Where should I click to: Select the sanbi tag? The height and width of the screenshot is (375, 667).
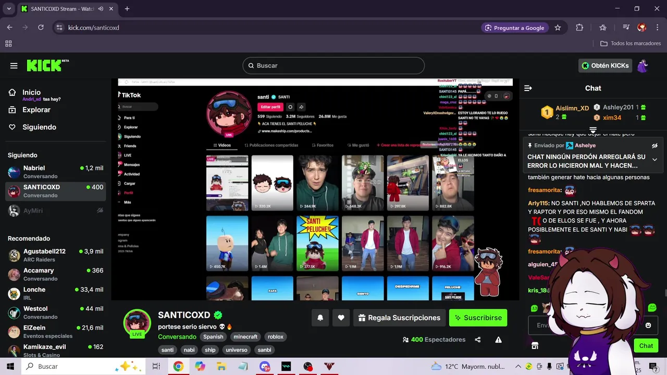(x=264, y=350)
